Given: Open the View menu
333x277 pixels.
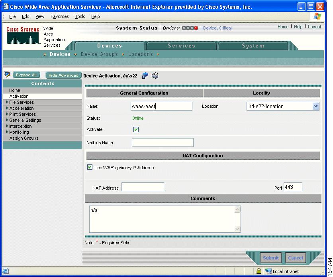Looking at the screenshot, I should click(x=40, y=16).
